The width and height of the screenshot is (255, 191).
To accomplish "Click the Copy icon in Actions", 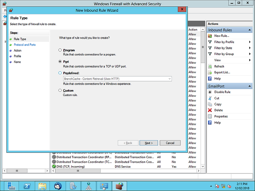I will point(210,104).
